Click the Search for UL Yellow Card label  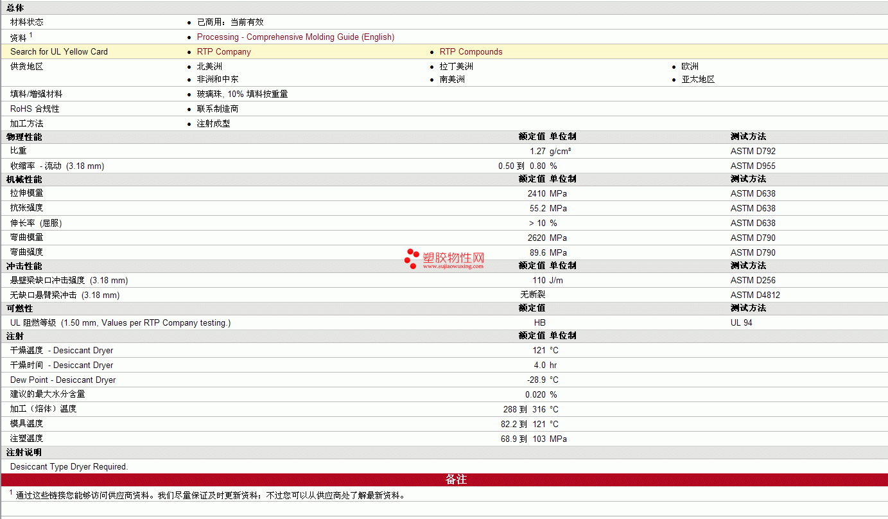(59, 52)
